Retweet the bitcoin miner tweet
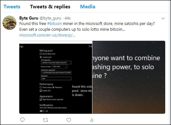Screen dimensions: 171x125 pyautogui.click(x=46, y=120)
